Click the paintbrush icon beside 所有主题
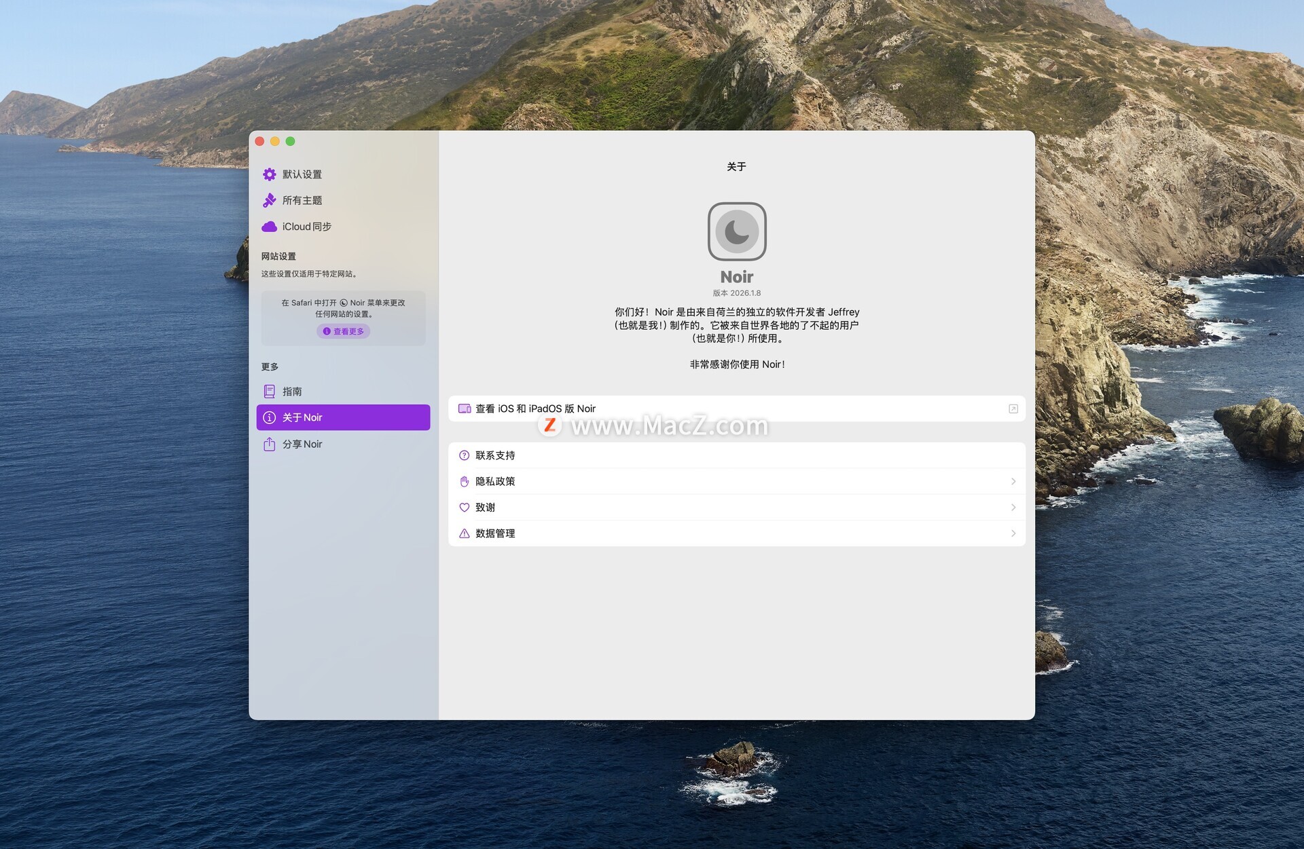Screen dimensions: 1304x849 (x=269, y=200)
